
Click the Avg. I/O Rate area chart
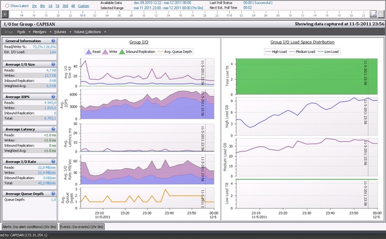pyautogui.click(x=147, y=169)
